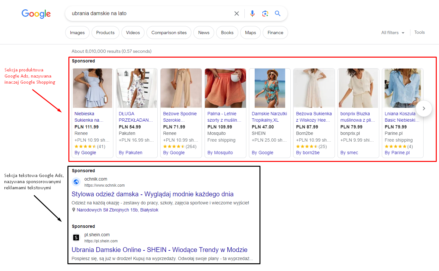439x271 pixels.
Task: Click By Pakuten link
Action: pyautogui.click(x=130, y=153)
